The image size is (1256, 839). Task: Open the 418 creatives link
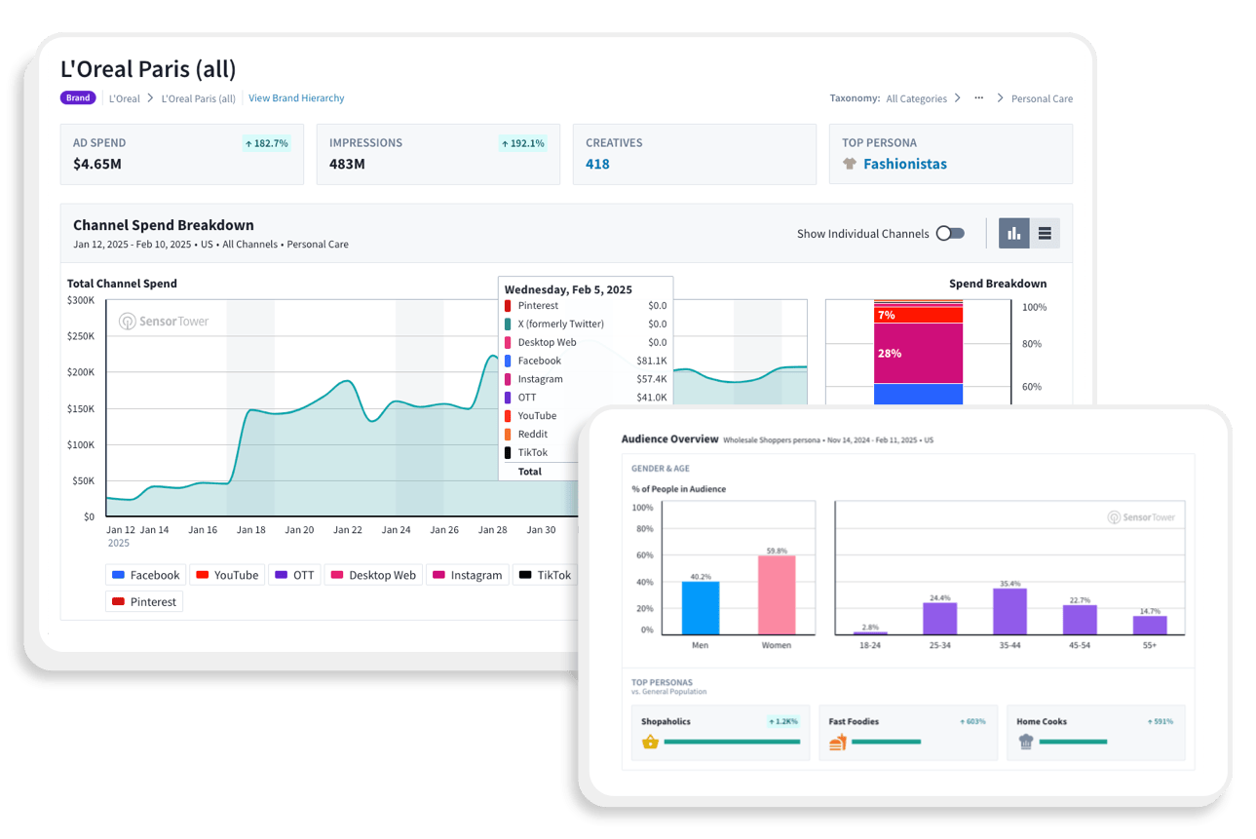pos(597,165)
